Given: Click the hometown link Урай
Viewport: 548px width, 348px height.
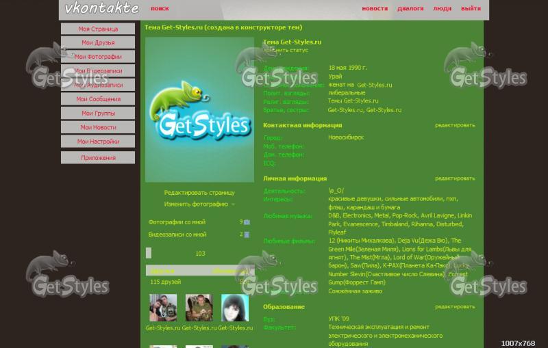Looking at the screenshot, I should pos(335,77).
